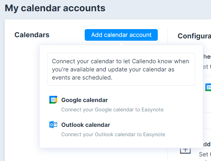211x161 pixels.
Task: Choose the Google calendar option title
Action: (84, 100)
